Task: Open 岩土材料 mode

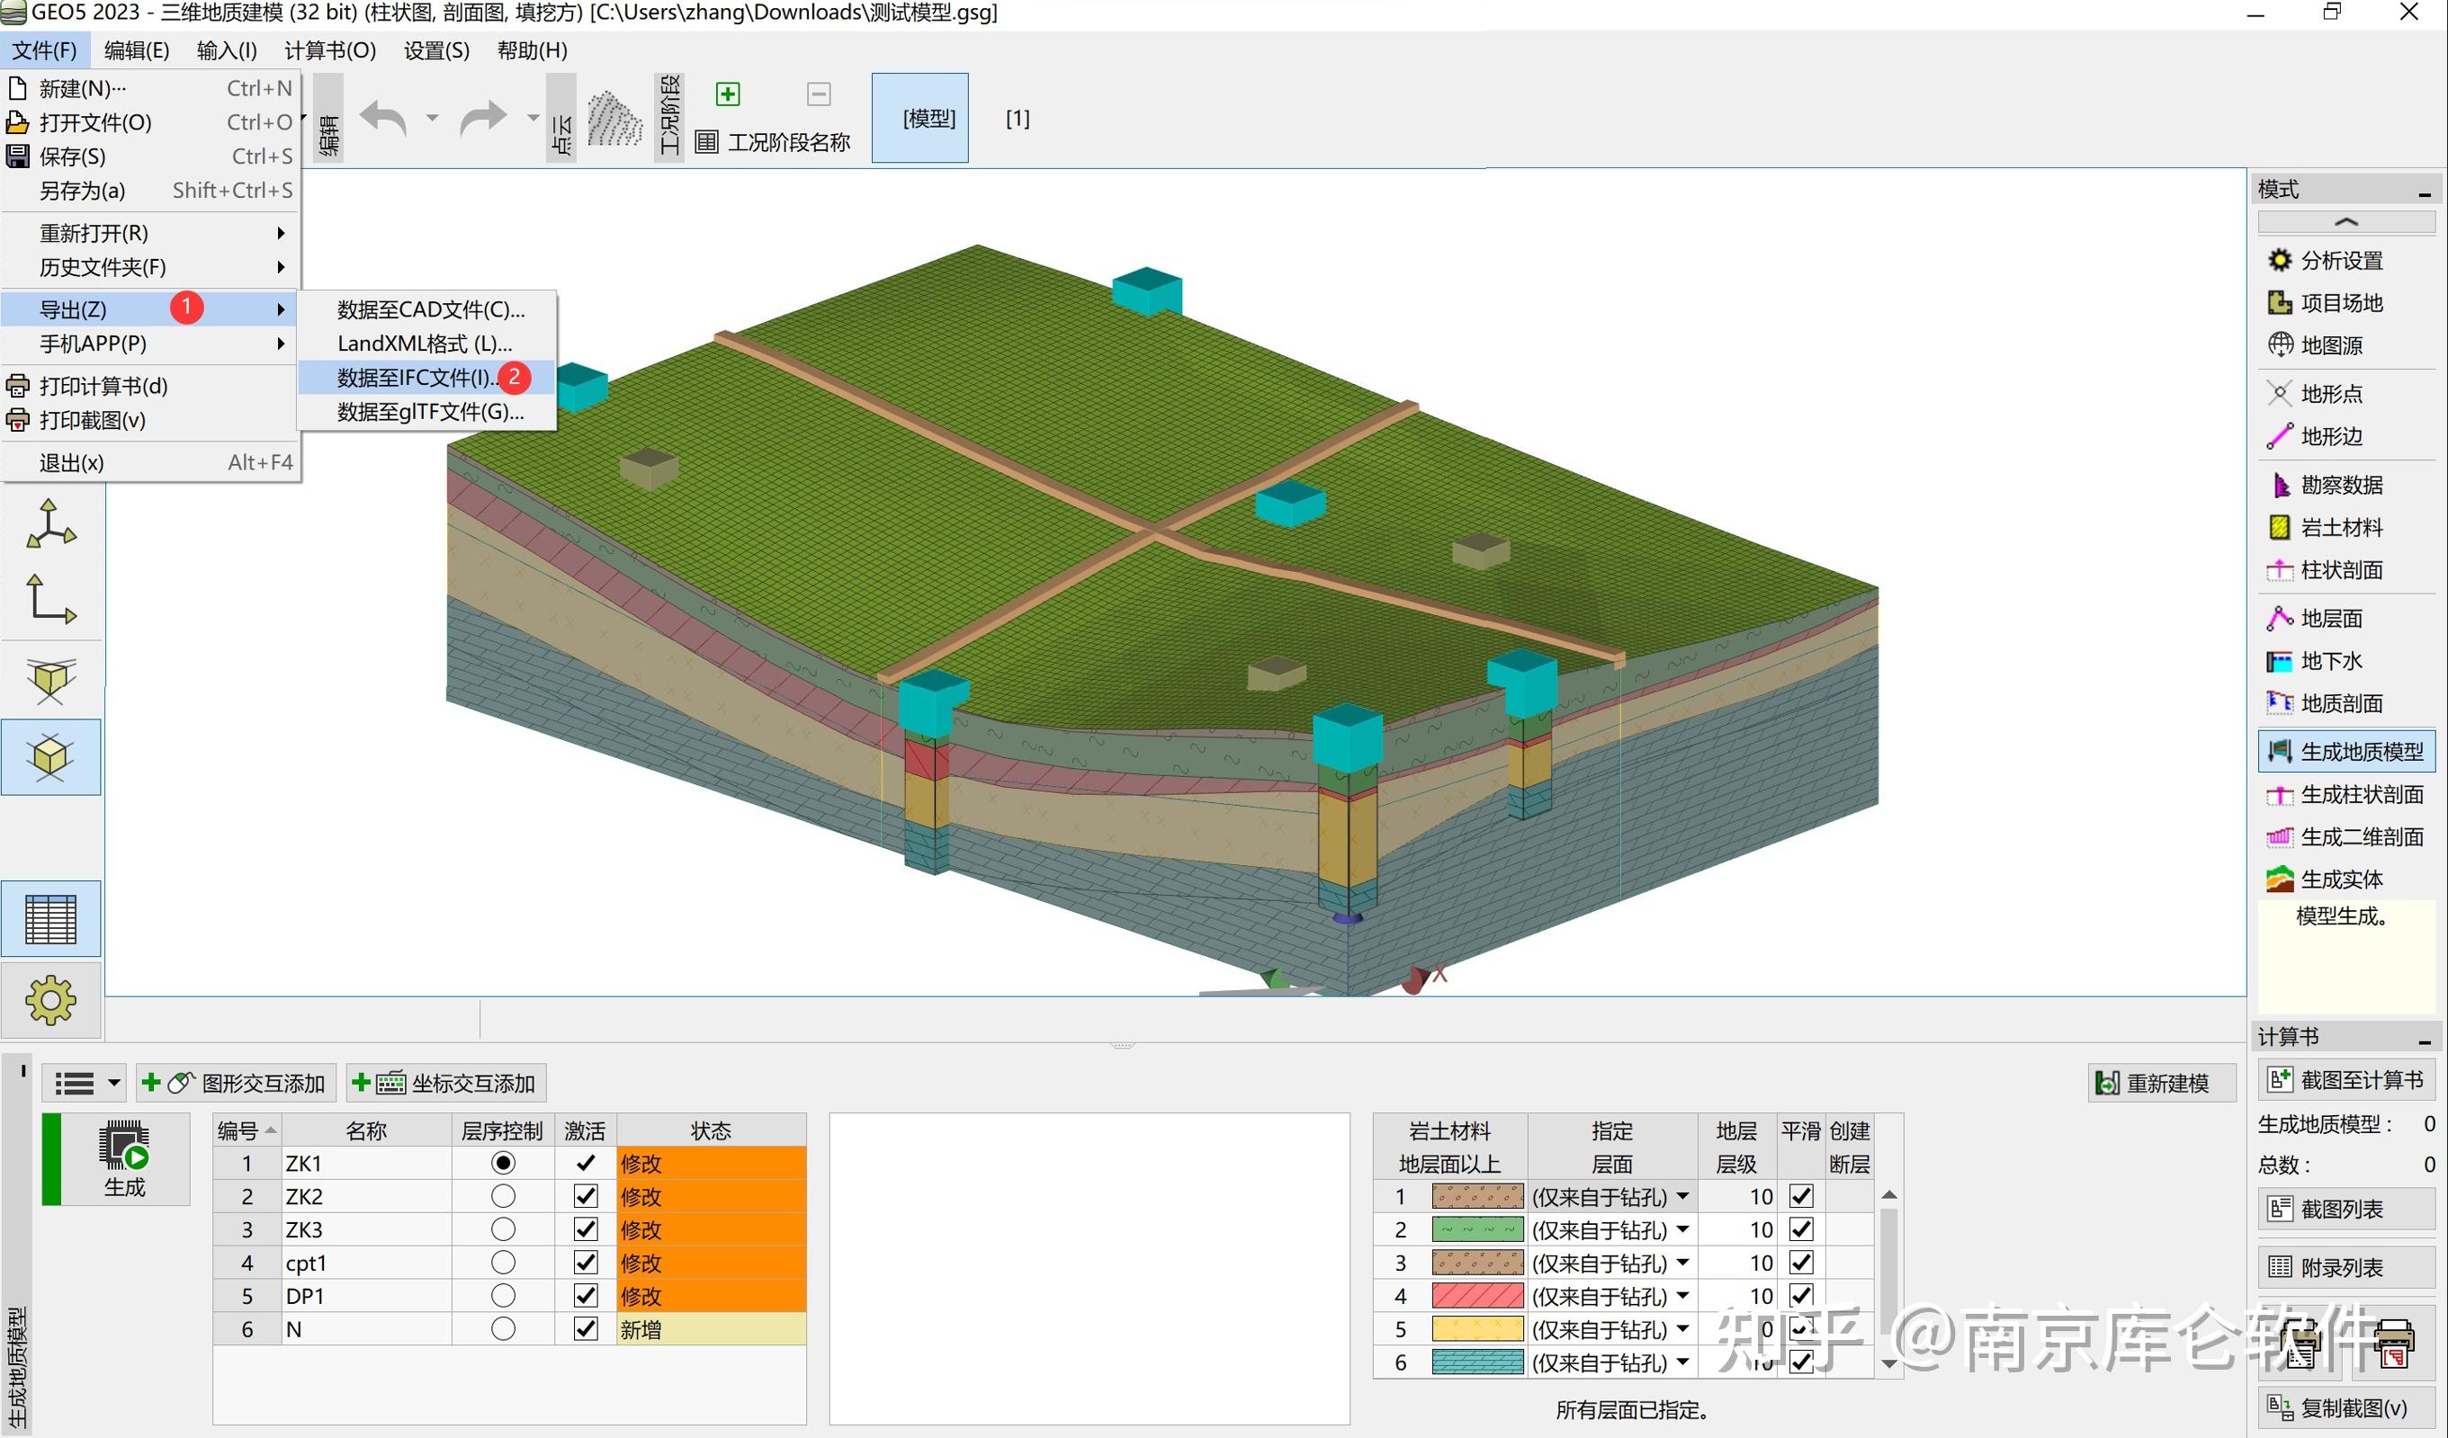Action: click(2339, 527)
